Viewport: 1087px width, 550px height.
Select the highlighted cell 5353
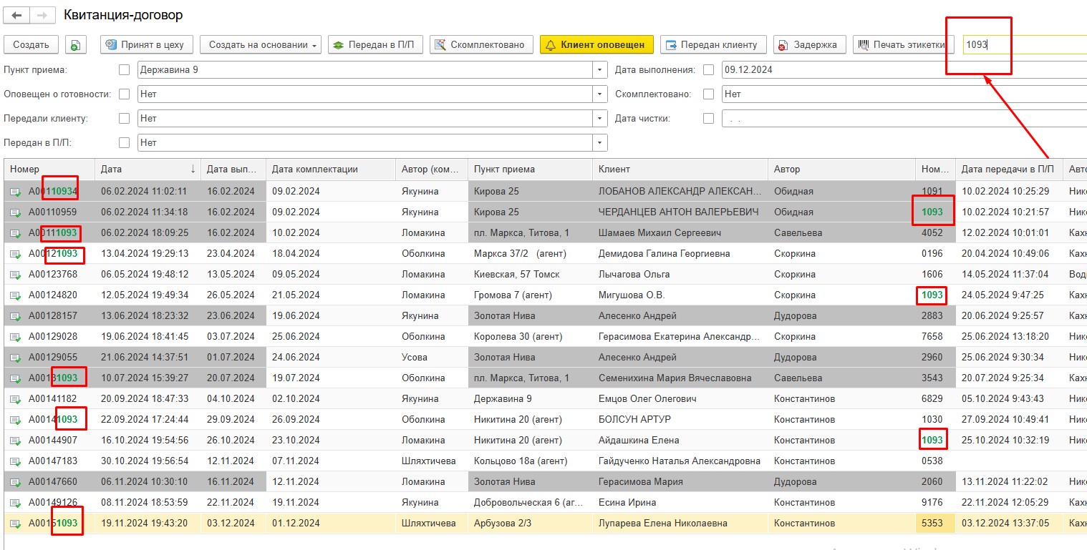pyautogui.click(x=935, y=524)
